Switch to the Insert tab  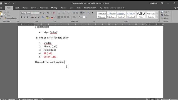pyautogui.click(x=17, y=8)
